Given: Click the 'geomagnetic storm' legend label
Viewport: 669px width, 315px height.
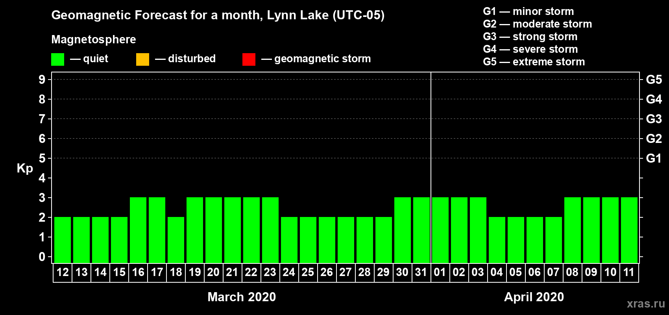Looking at the screenshot, I should pyautogui.click(x=323, y=59).
